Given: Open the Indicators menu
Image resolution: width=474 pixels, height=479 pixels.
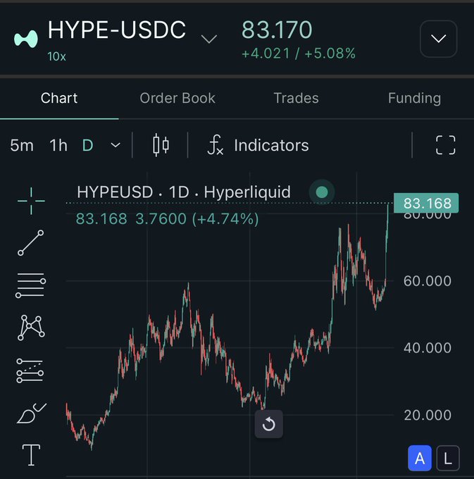Looking at the screenshot, I should (271, 145).
